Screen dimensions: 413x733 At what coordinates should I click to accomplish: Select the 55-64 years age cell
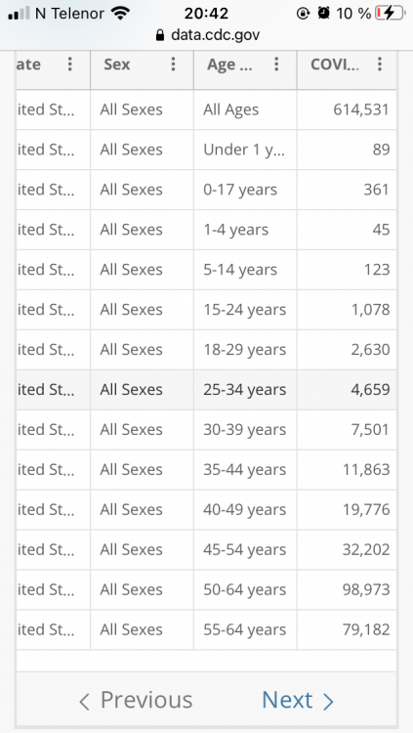tap(245, 629)
